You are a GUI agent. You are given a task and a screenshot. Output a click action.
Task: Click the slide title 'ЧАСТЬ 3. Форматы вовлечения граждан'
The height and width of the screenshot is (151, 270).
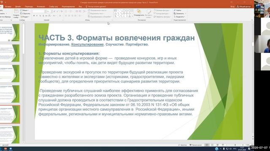tap(116, 38)
